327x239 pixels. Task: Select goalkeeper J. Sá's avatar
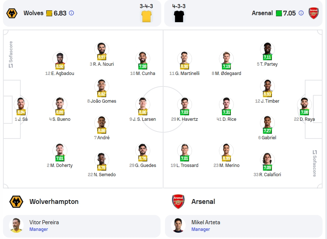[21, 104]
